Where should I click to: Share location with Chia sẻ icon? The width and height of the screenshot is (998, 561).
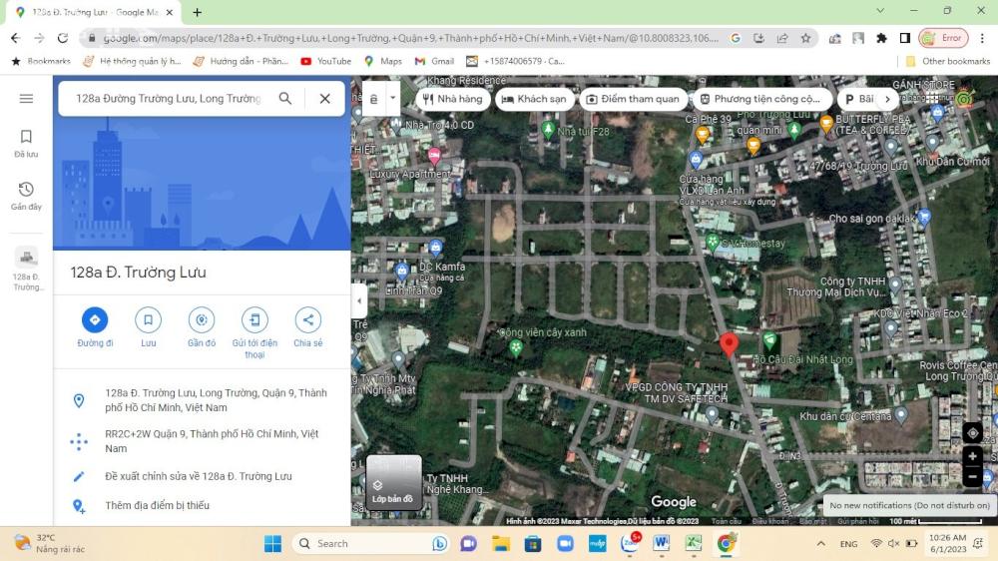[307, 319]
